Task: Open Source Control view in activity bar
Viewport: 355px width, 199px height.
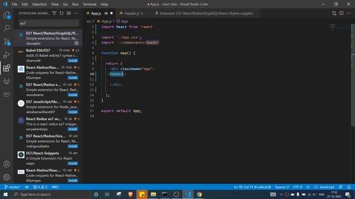Action: [7, 41]
